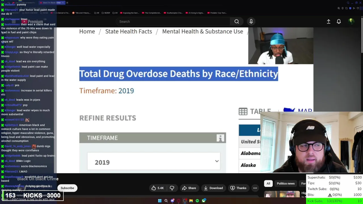This screenshot has height=204, width=363.
Task: Open State Health Facts breadcrumb
Action: (128, 31)
